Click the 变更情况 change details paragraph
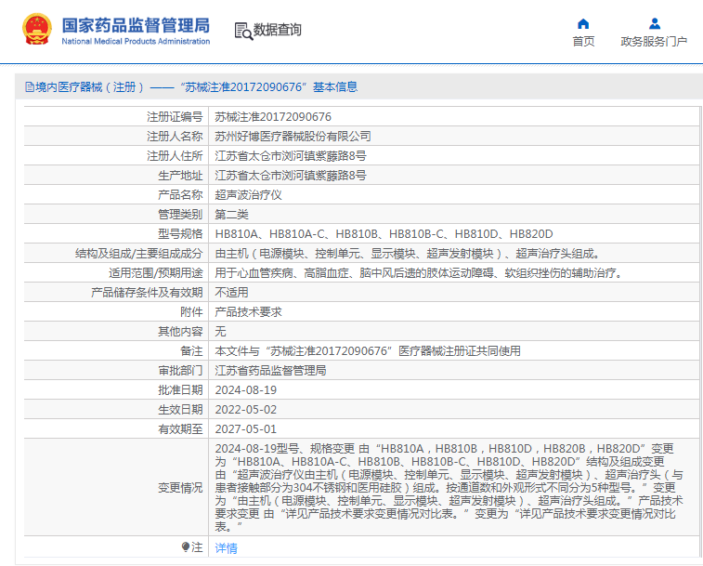The height and width of the screenshot is (566, 703). [449, 487]
